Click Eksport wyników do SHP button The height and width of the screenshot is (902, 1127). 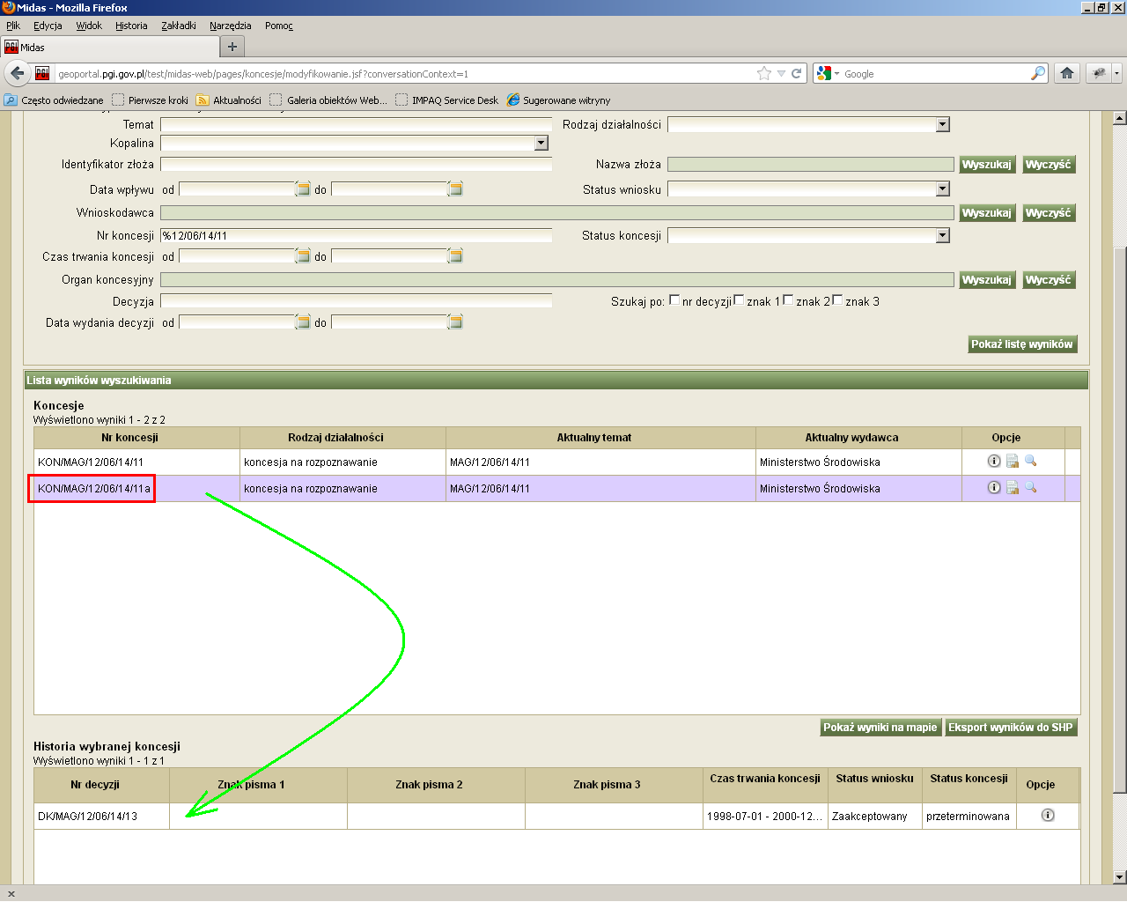[x=1011, y=728]
